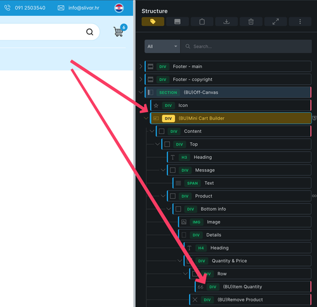This screenshot has width=317, height=307.
Task: Click the panel layout icon in Structure toolbar
Action: [x=178, y=22]
